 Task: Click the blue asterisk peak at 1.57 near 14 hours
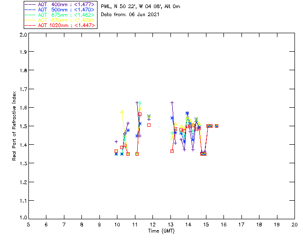(187, 113)
